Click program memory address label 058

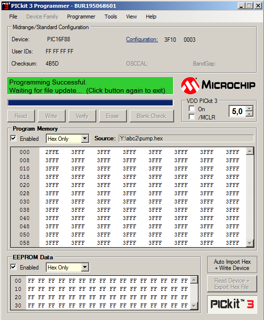24,243
